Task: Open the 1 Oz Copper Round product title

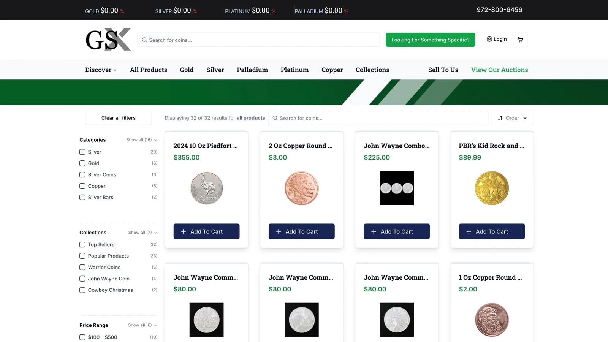Action: (x=490, y=277)
